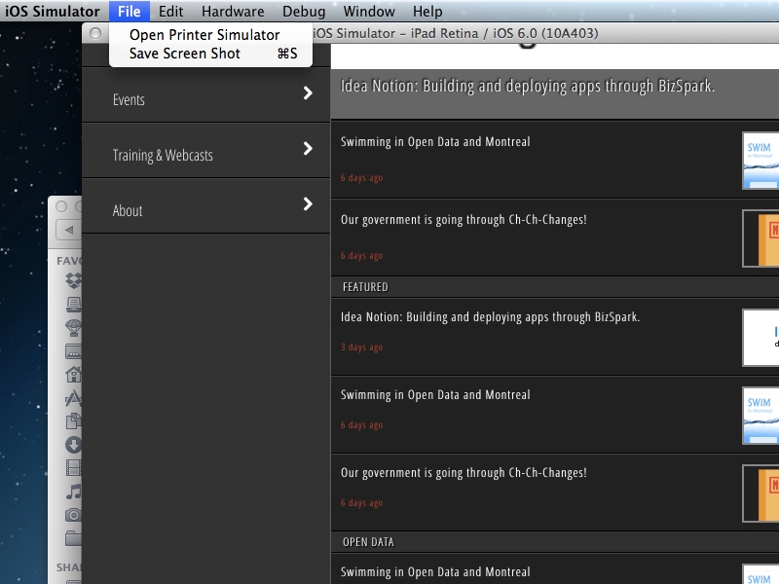
Task: Open the iOS Simulator application menu
Action: (53, 11)
